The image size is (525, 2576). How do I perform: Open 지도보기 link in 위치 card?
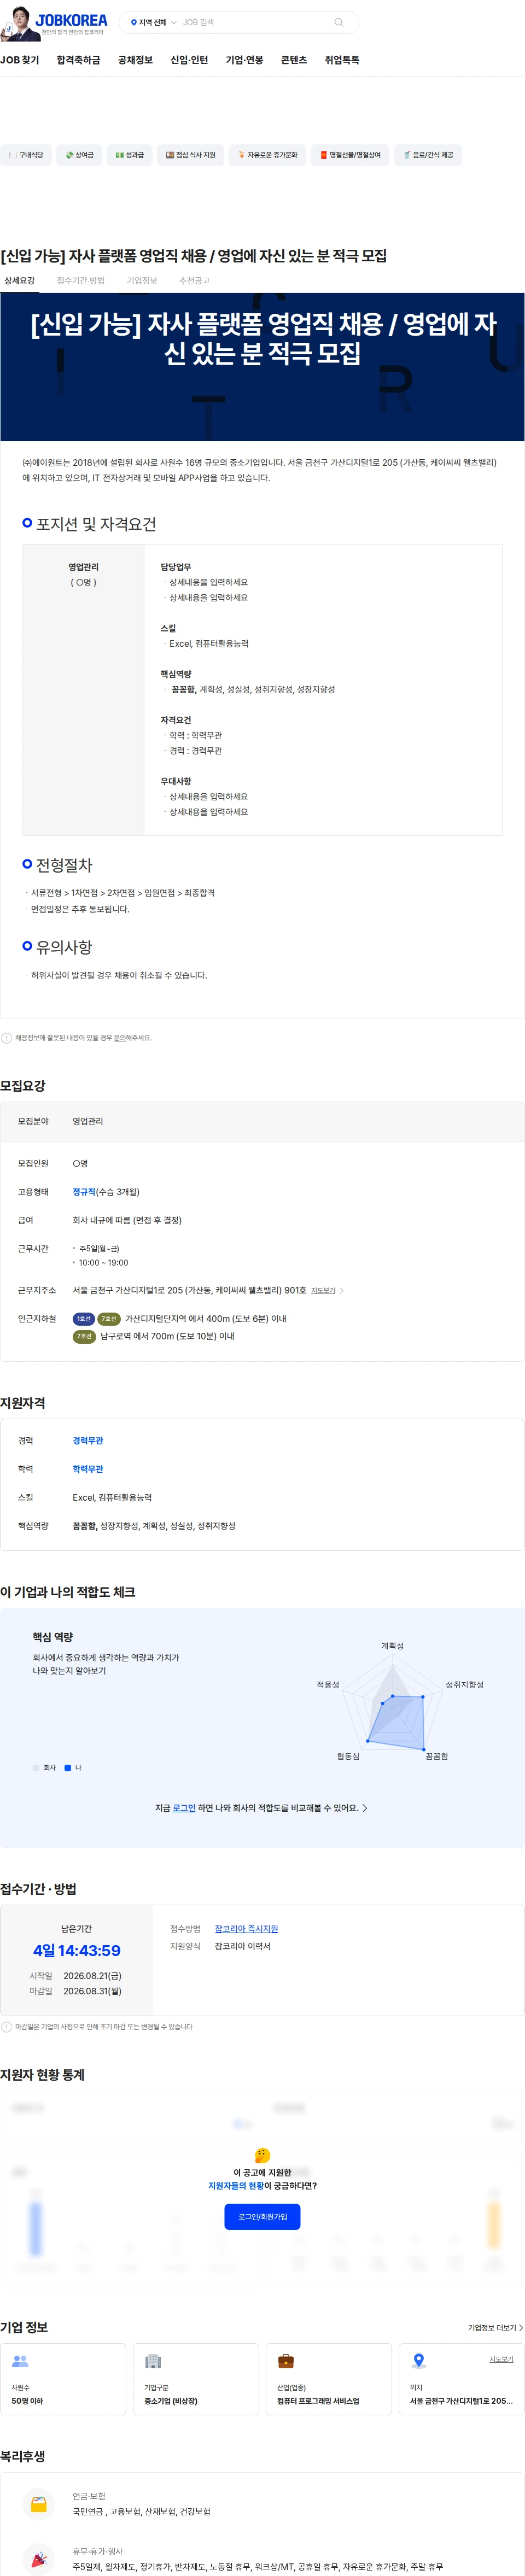click(501, 2359)
